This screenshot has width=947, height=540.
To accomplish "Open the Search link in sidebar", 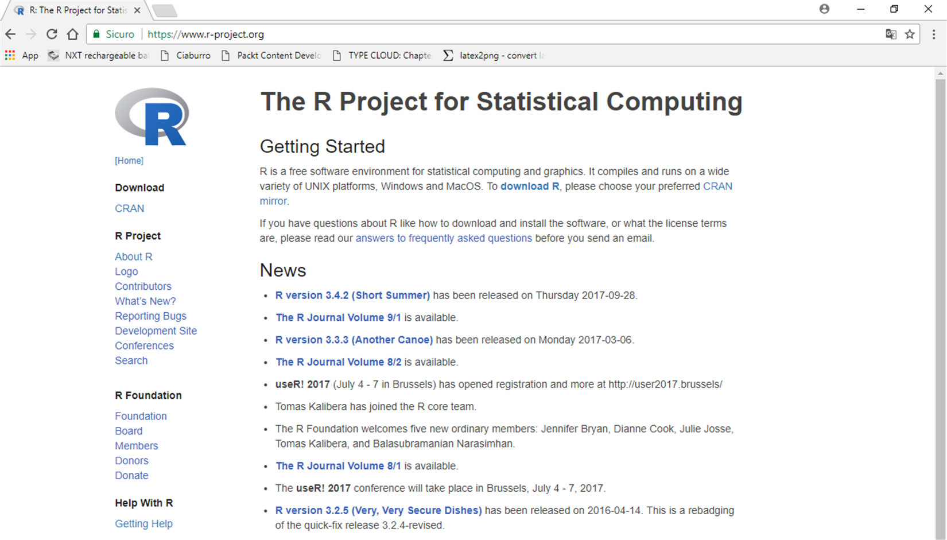I will point(131,361).
